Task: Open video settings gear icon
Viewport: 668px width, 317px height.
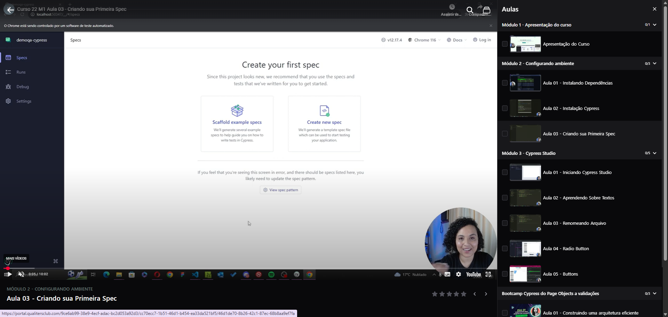Action: coord(459,274)
